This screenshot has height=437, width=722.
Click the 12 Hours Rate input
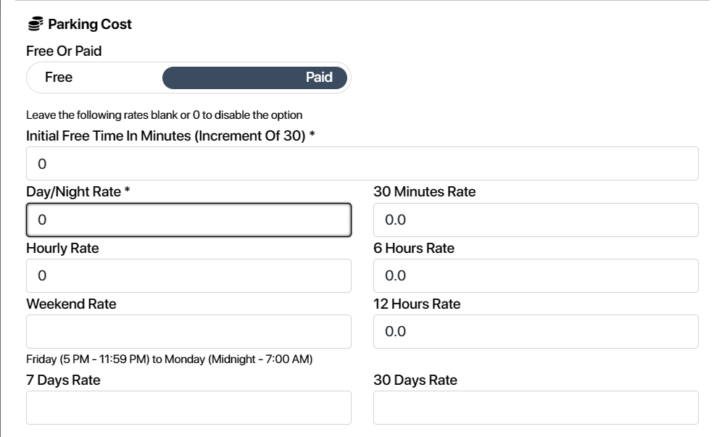[536, 331]
